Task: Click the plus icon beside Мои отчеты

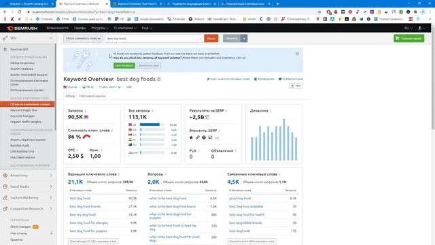Action: point(52,233)
